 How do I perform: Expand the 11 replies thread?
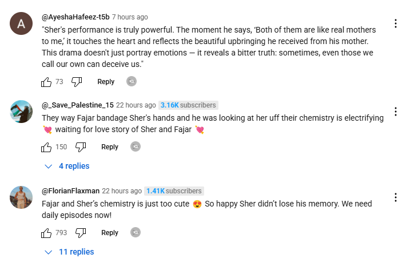click(x=70, y=252)
